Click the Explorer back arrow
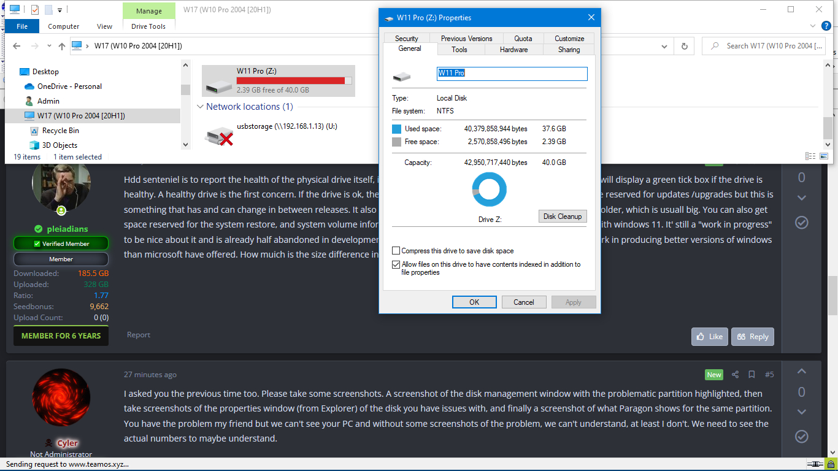Viewport: 838px width, 471px height. pos(17,46)
